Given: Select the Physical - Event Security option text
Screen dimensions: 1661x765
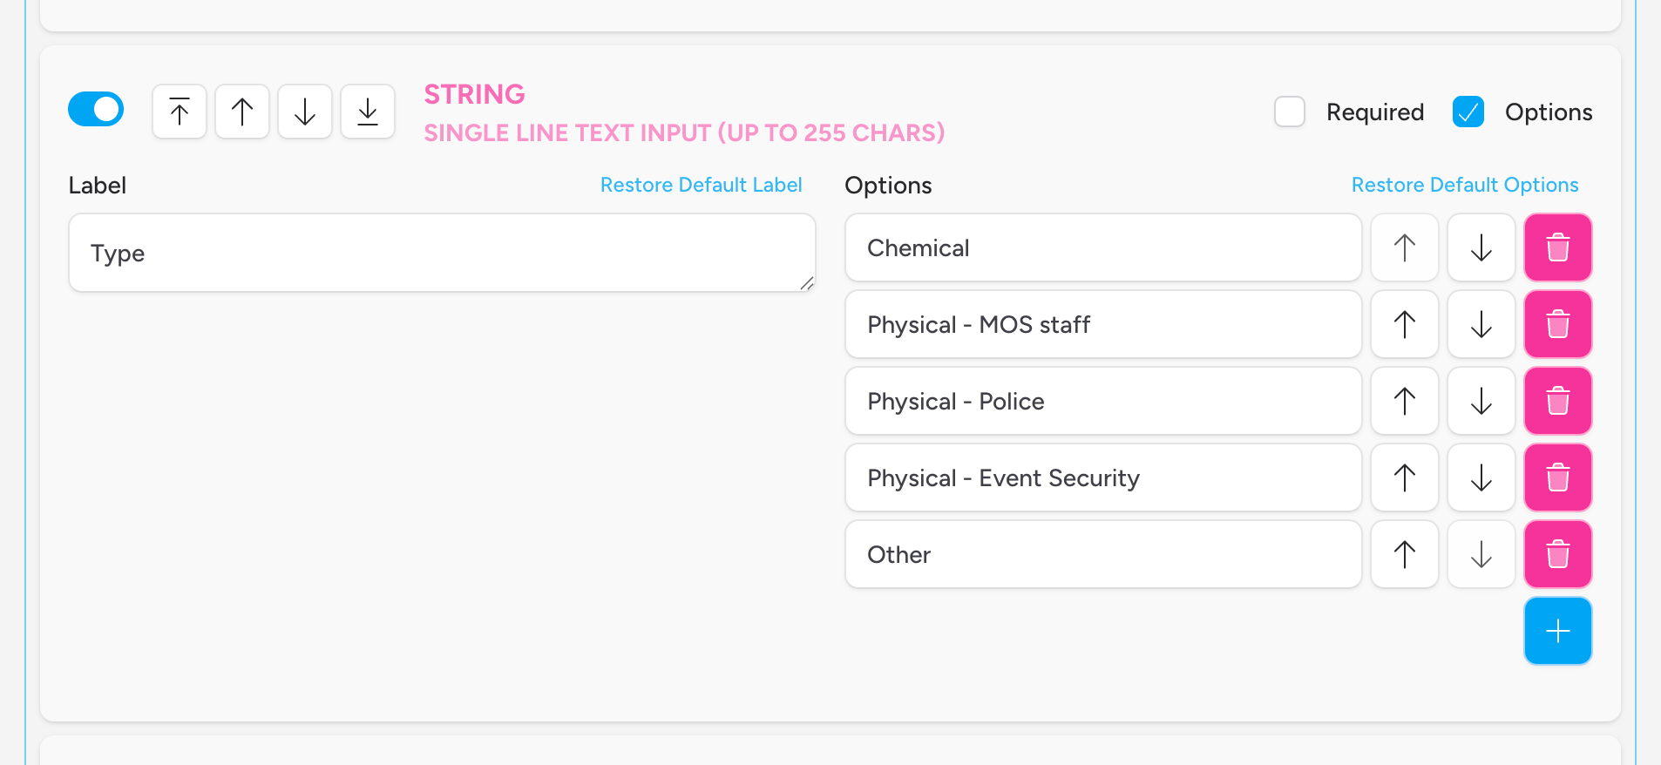Looking at the screenshot, I should tap(1102, 477).
